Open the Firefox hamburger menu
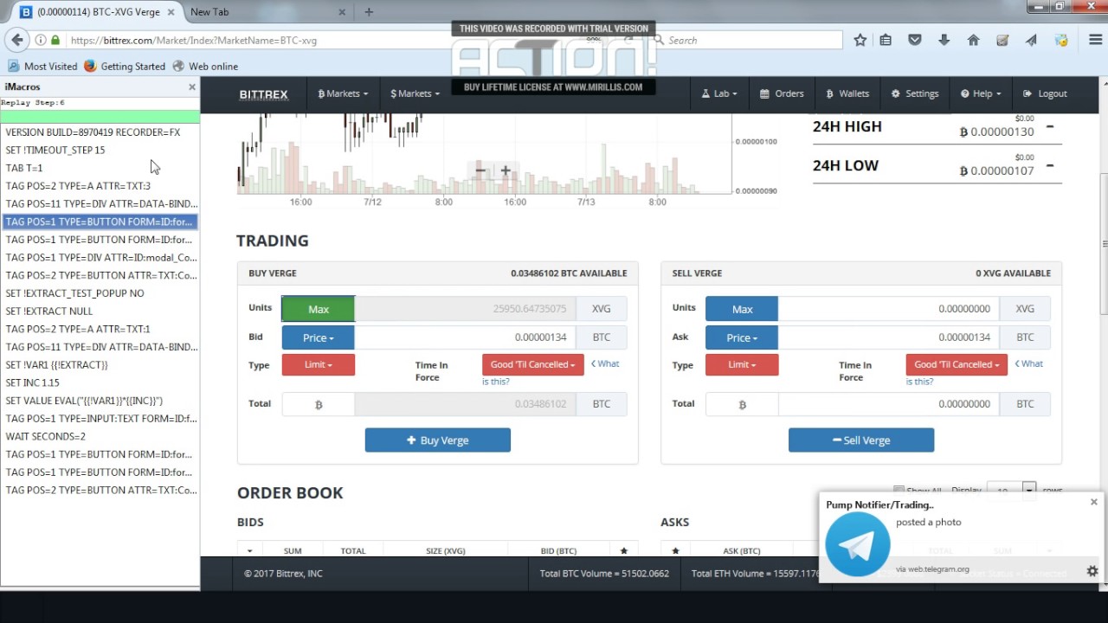 1095,40
